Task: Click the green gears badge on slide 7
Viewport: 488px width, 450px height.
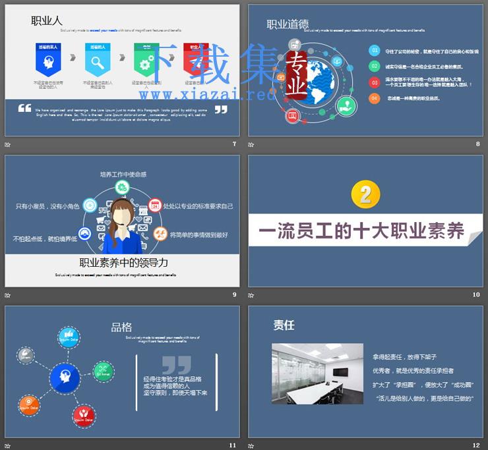Action: pos(146,60)
